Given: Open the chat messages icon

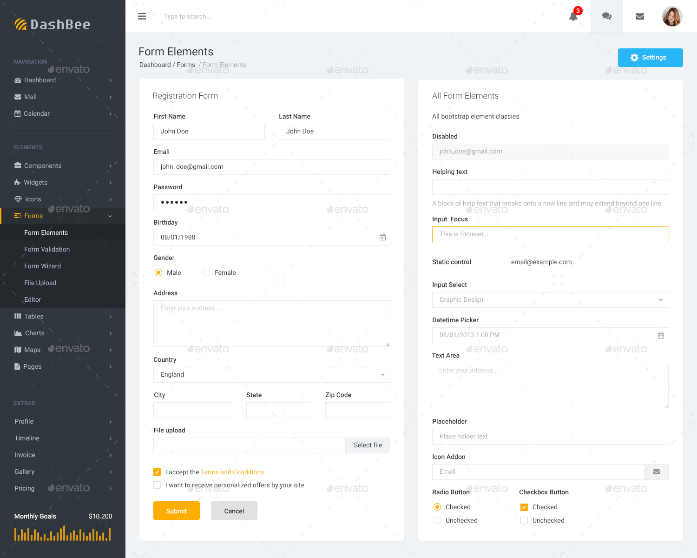Looking at the screenshot, I should (x=606, y=16).
